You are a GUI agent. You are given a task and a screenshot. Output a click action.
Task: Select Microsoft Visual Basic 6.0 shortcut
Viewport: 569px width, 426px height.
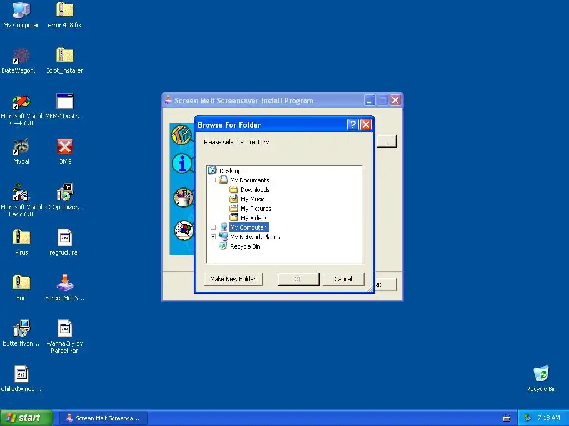[21, 200]
